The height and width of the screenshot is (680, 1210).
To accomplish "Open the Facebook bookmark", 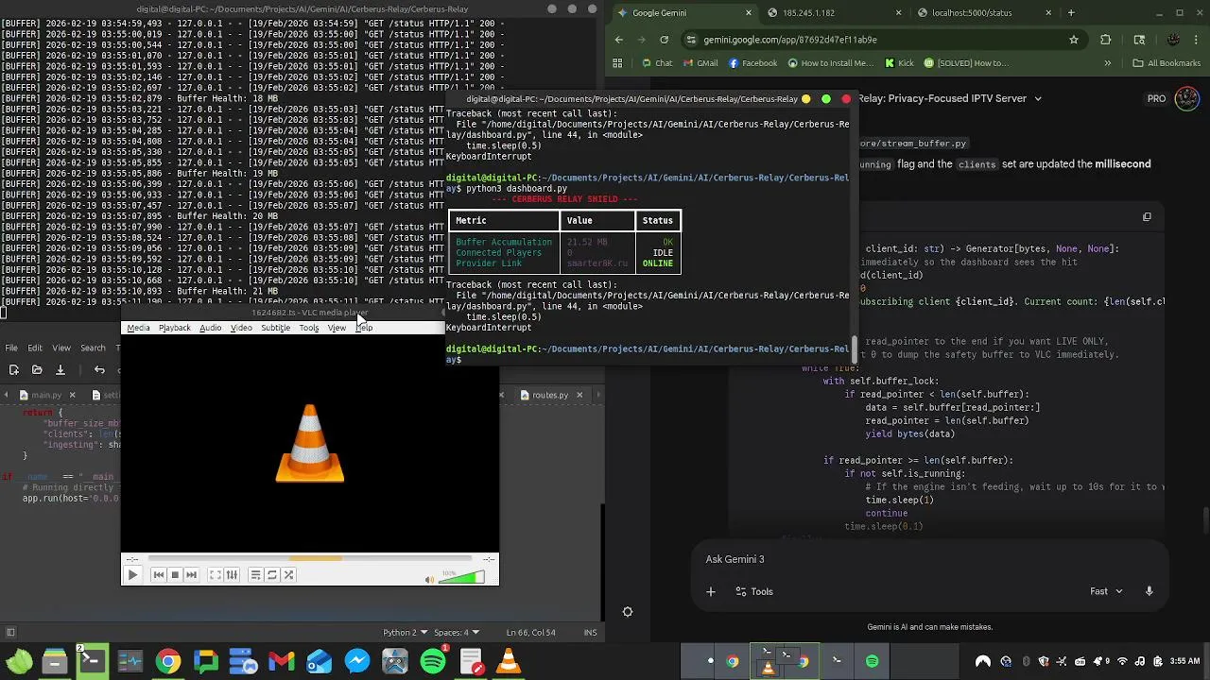I will [x=752, y=63].
